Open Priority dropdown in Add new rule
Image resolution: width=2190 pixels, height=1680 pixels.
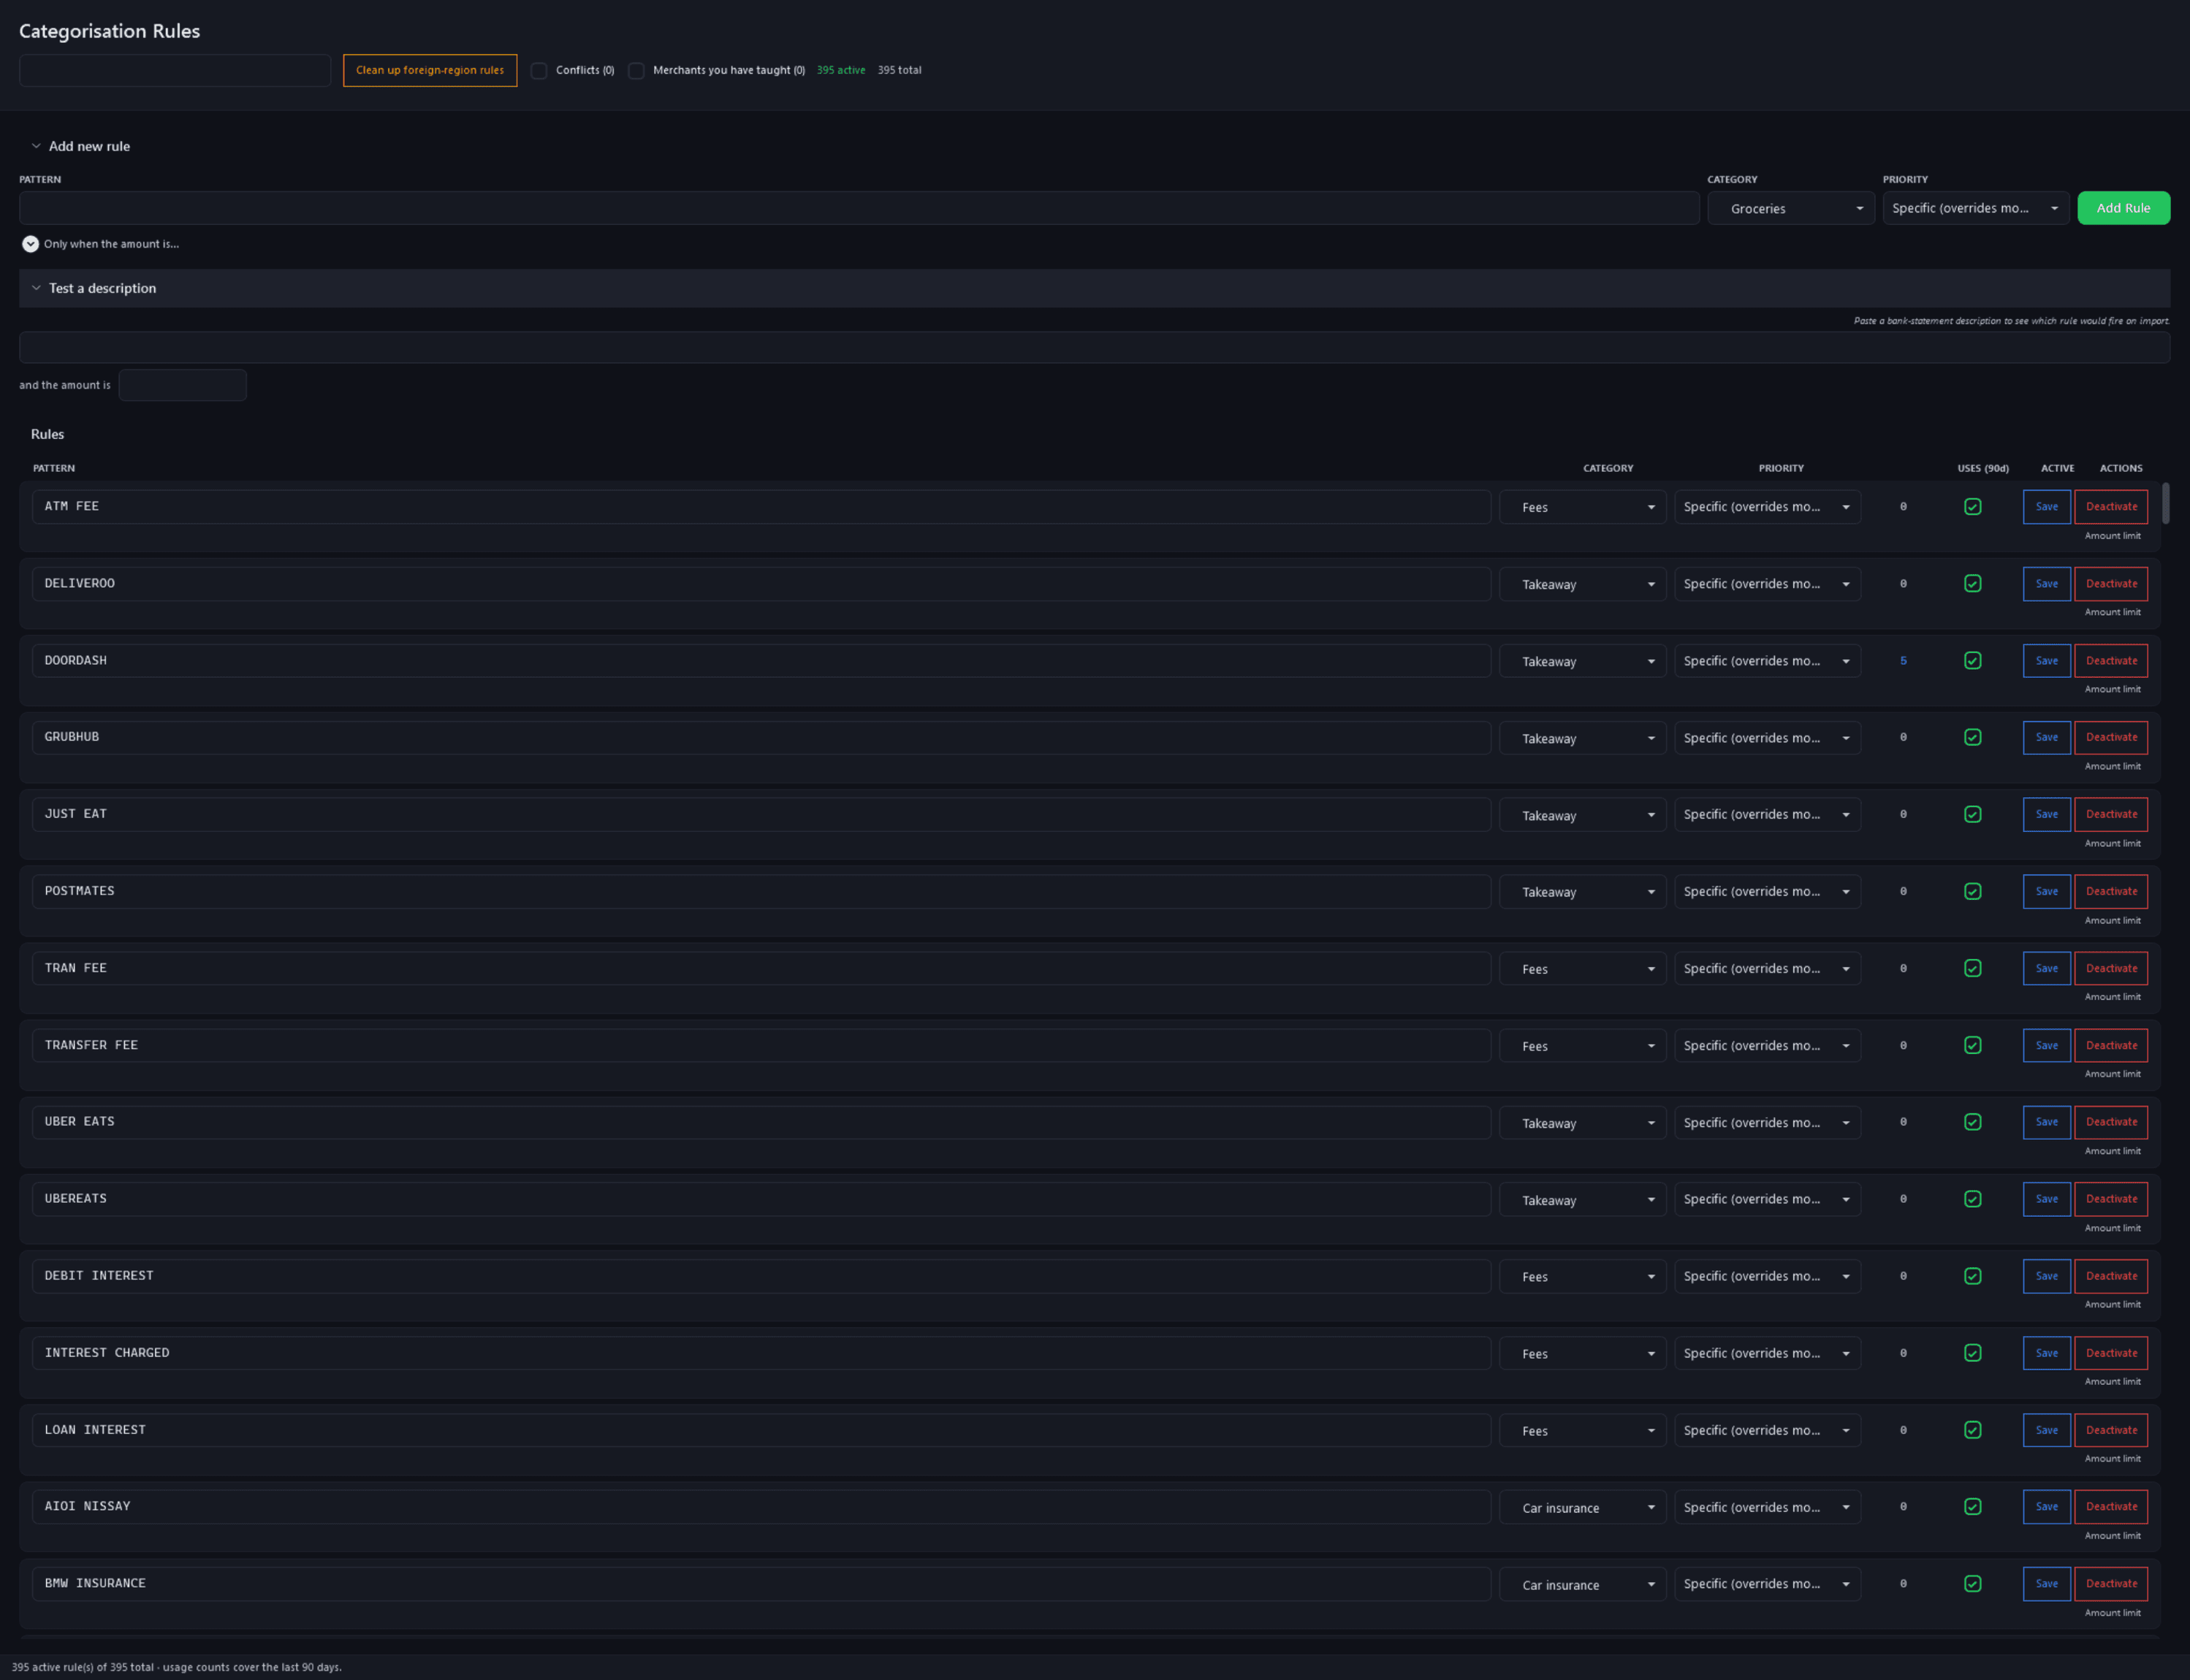coord(1976,208)
